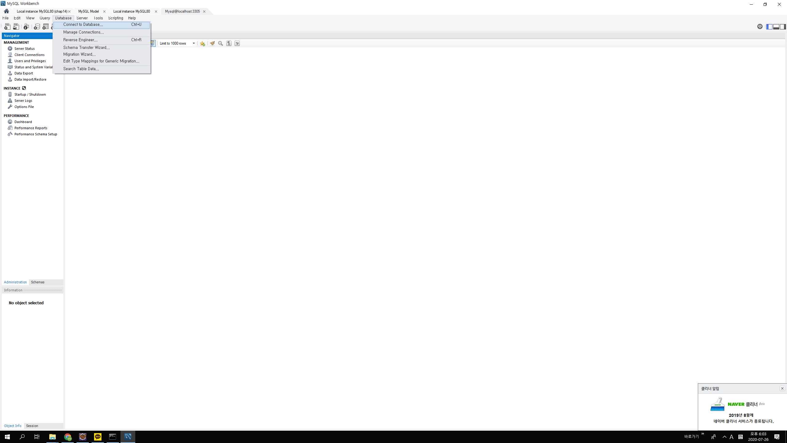The image size is (787, 443).
Task: Click the Windows Start button
Action: pos(7,437)
